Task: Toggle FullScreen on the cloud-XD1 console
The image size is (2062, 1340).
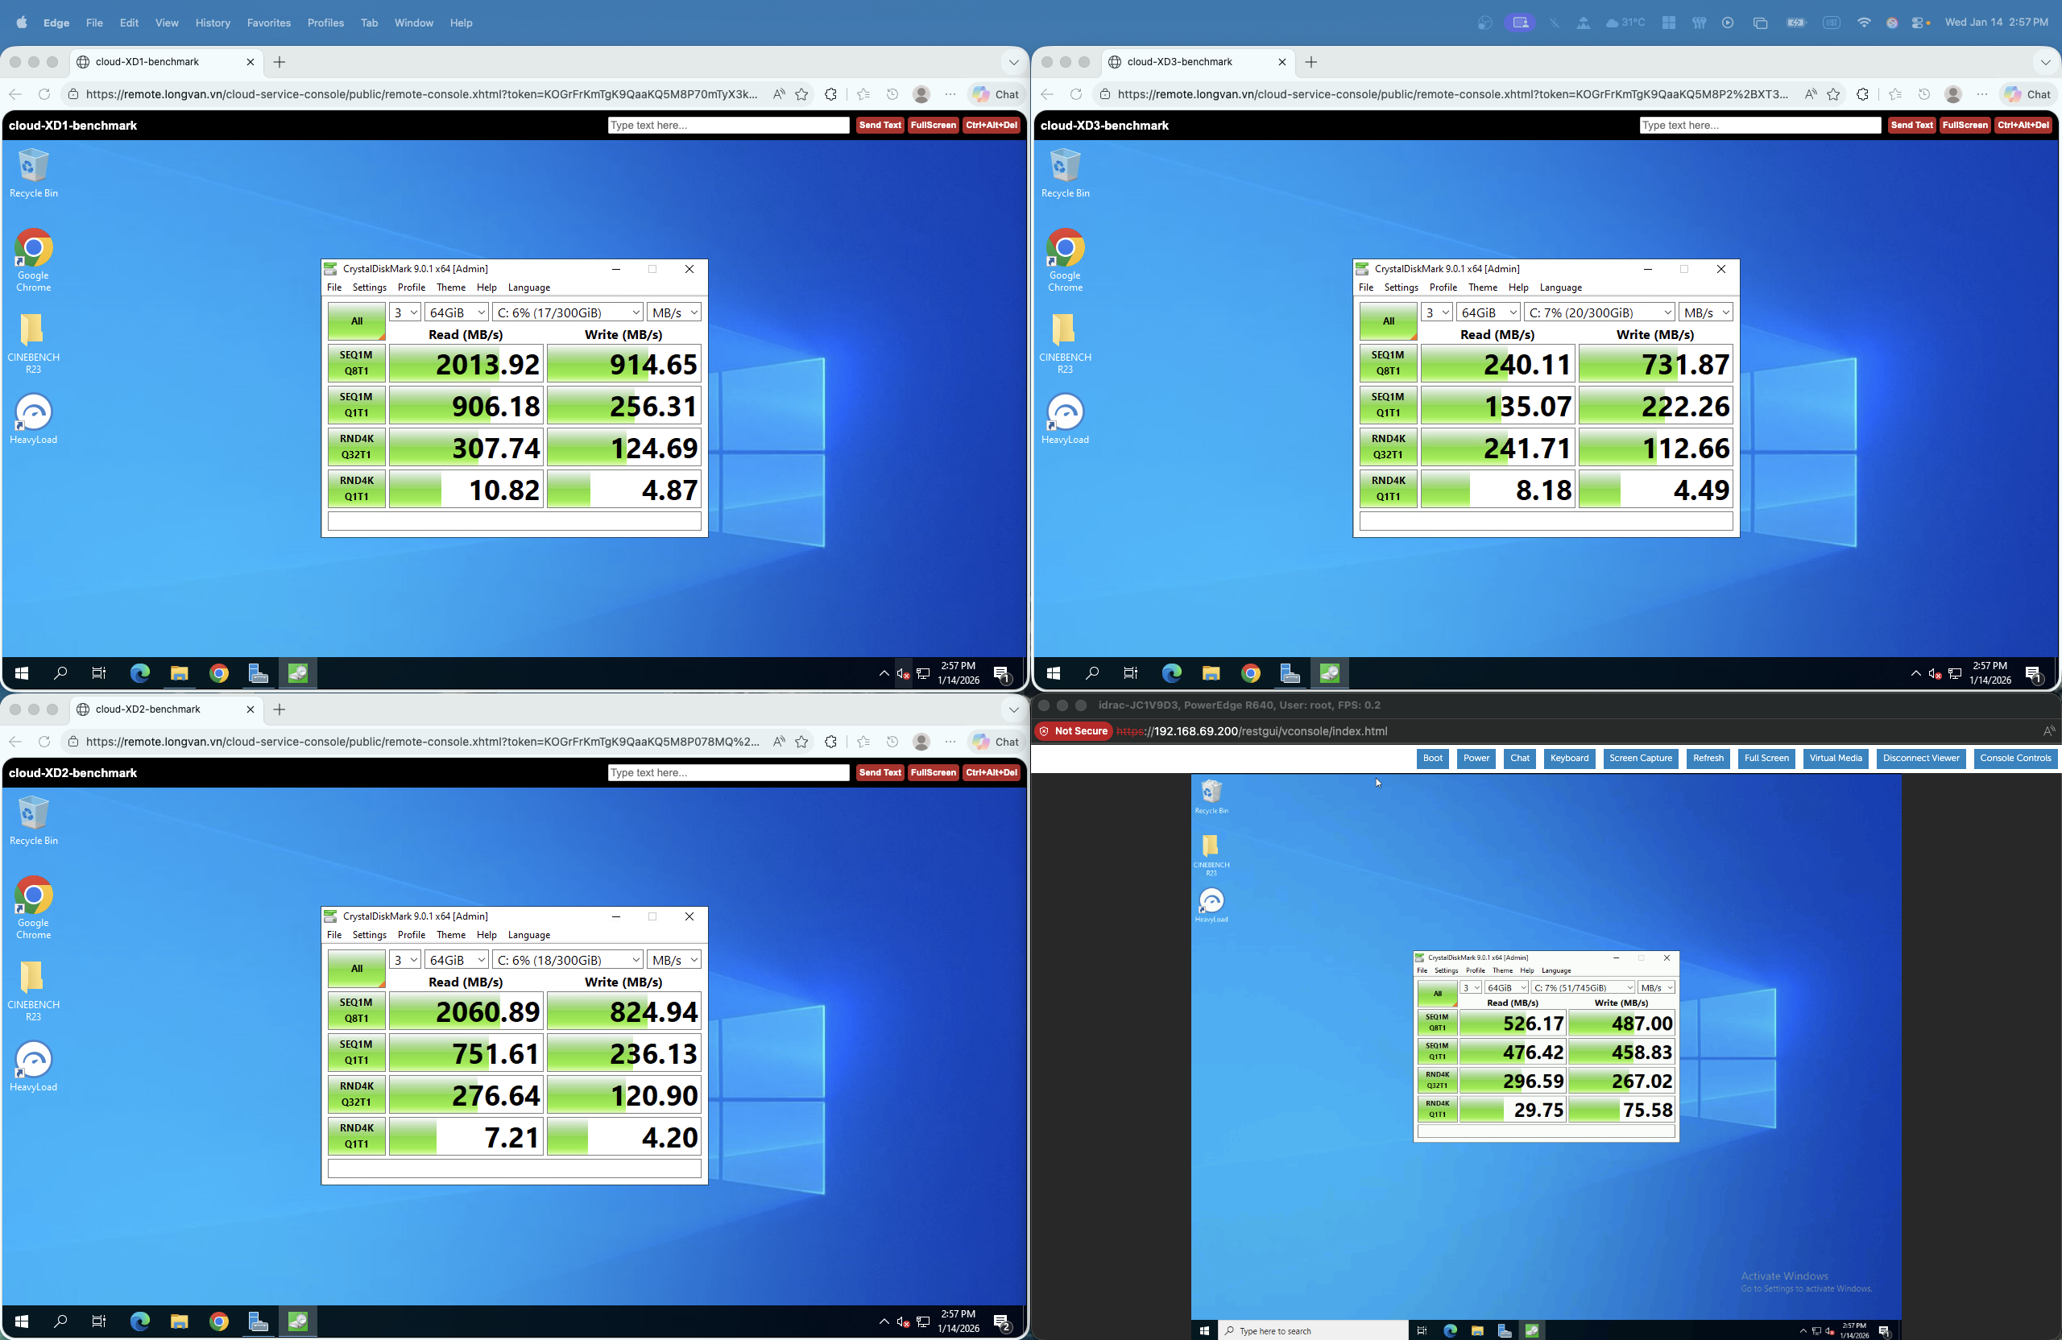Action: (932, 125)
